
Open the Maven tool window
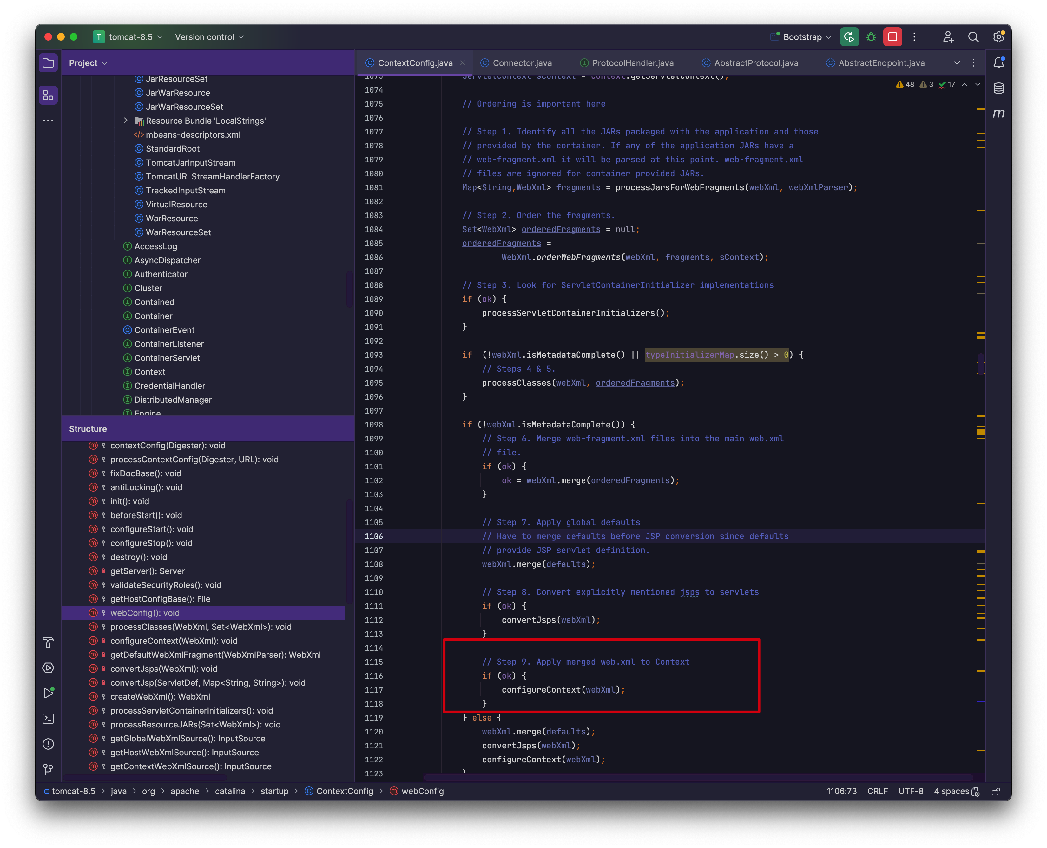coord(999,113)
